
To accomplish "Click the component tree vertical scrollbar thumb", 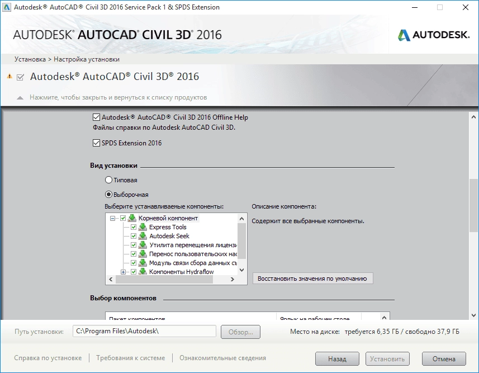I will pyautogui.click(x=241, y=240).
